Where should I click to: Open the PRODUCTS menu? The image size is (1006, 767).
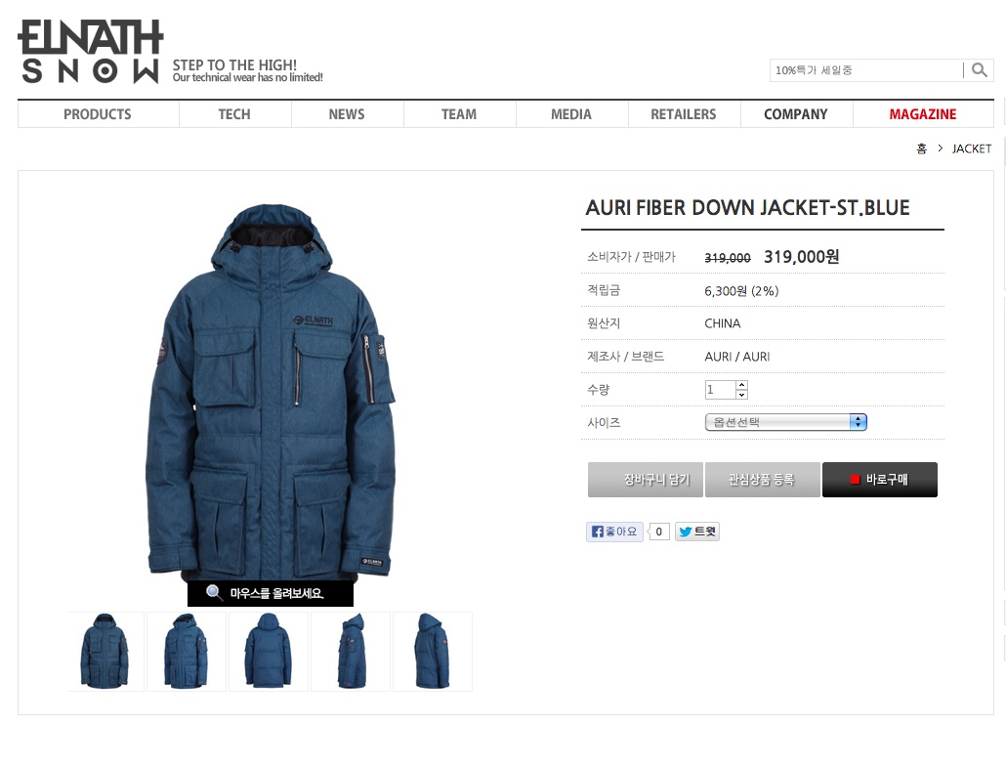[98, 114]
